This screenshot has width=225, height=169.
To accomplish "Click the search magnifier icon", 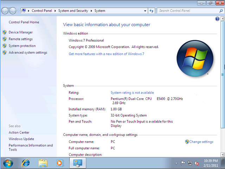I will click(x=221, y=11).
